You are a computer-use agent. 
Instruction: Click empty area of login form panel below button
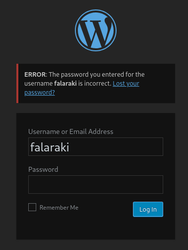pos(96,228)
